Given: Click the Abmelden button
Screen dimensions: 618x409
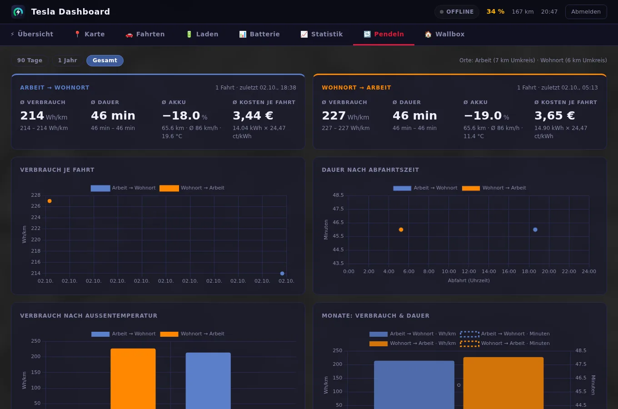Looking at the screenshot, I should (586, 12).
